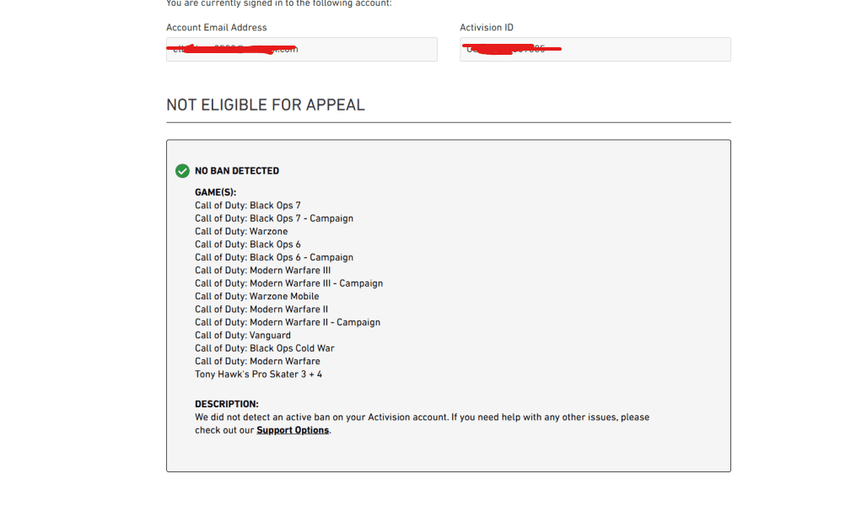
Task: Focus the Activision ID field
Action: (595, 50)
